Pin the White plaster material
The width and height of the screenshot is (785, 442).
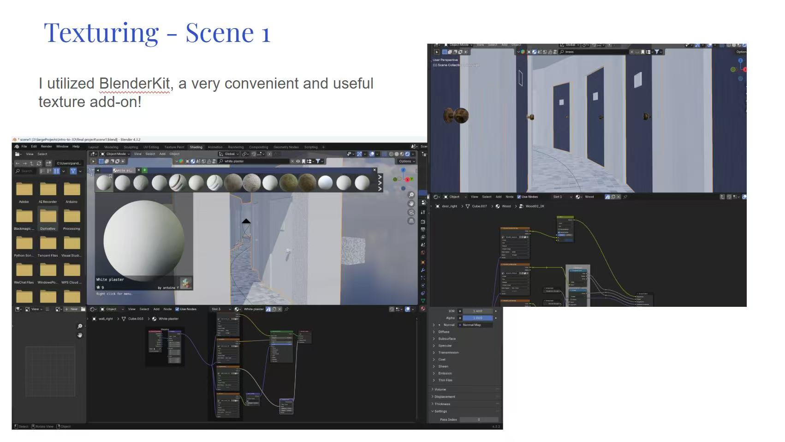click(x=286, y=309)
